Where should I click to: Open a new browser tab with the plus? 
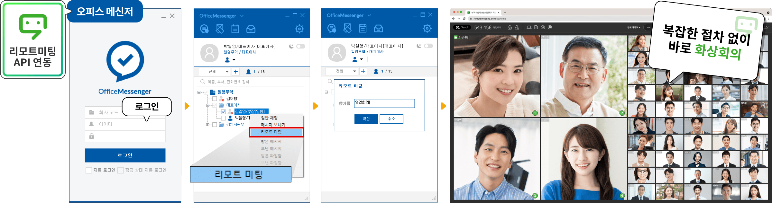tap(505, 13)
